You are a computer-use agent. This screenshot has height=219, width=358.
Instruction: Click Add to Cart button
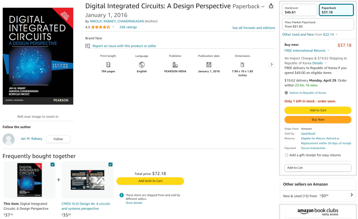[x=318, y=110]
